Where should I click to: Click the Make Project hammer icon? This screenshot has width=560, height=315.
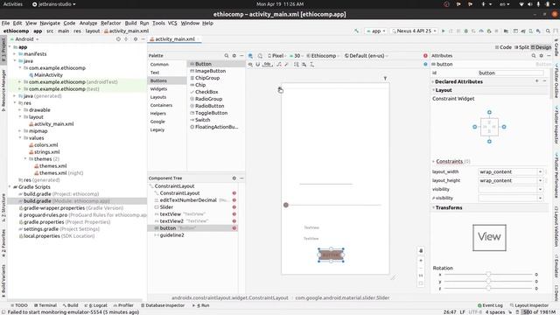tap(356, 31)
